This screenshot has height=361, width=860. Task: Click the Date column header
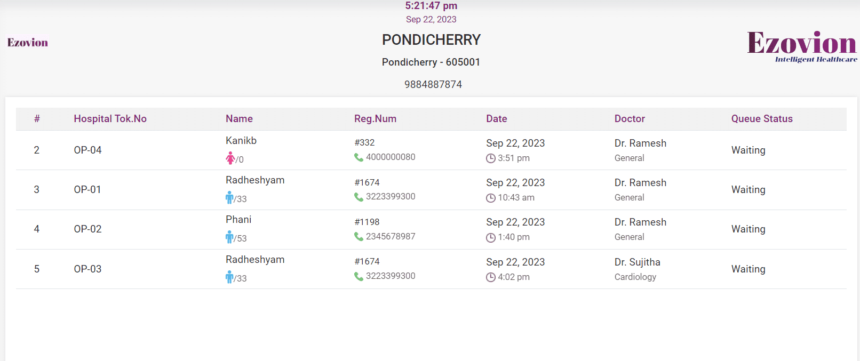tap(496, 119)
